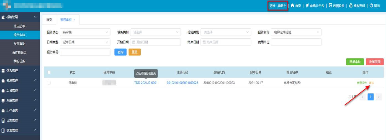Click the red 批量退回 button
The image size is (386, 140).
(375, 62)
